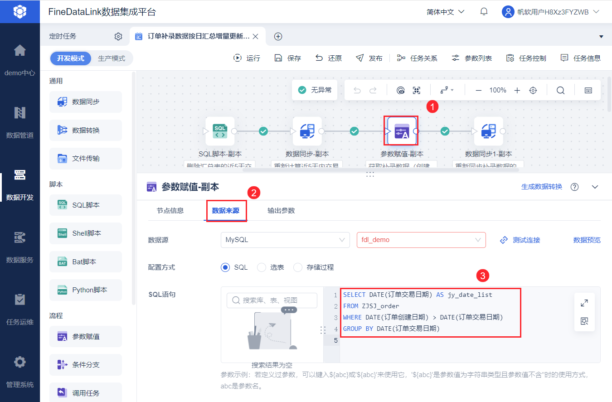
Task: Click the fit-to-screen canvas icon
Action: click(417, 90)
